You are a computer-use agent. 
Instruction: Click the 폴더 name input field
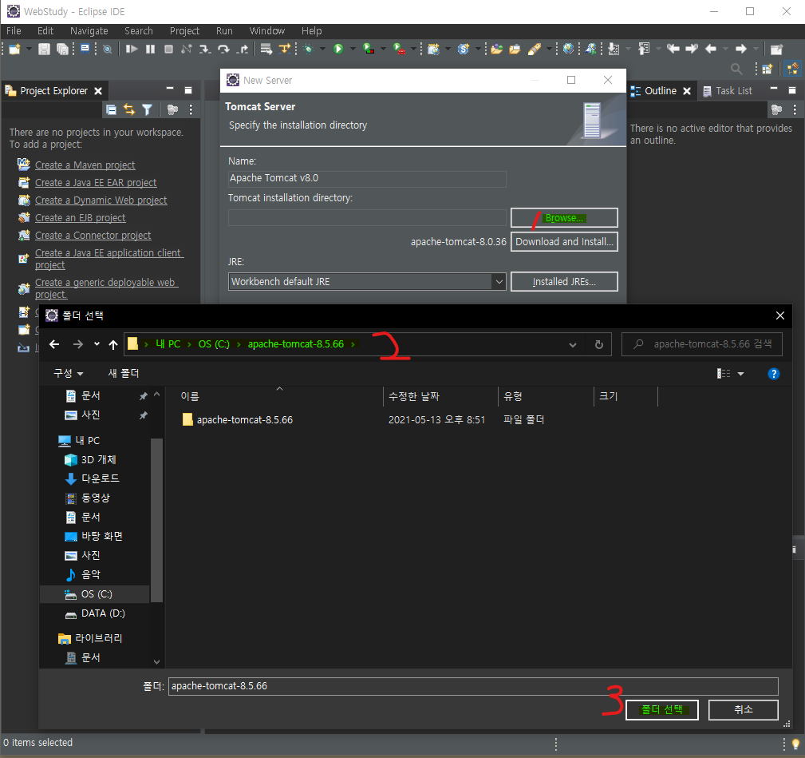tap(473, 686)
